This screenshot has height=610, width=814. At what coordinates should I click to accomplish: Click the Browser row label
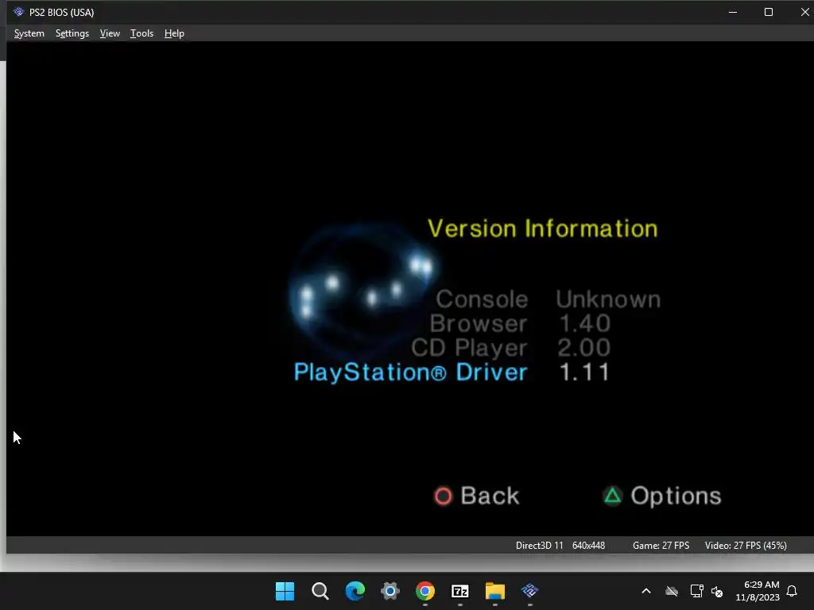(479, 324)
